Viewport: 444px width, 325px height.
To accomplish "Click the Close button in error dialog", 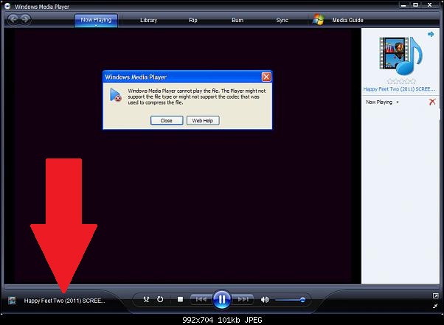I will [x=167, y=121].
